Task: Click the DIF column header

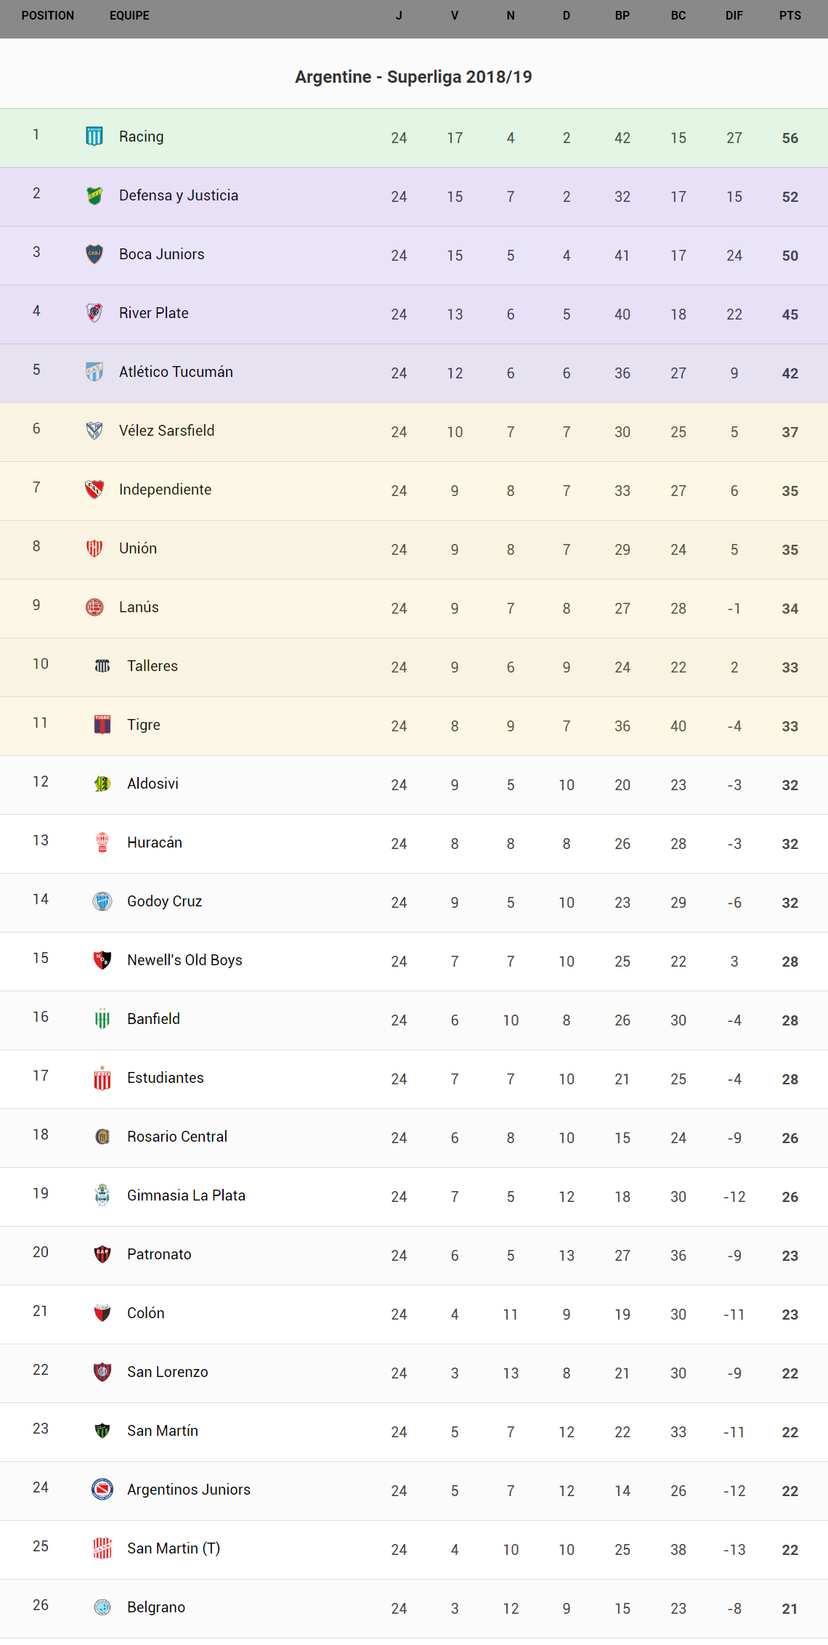Action: (x=734, y=16)
